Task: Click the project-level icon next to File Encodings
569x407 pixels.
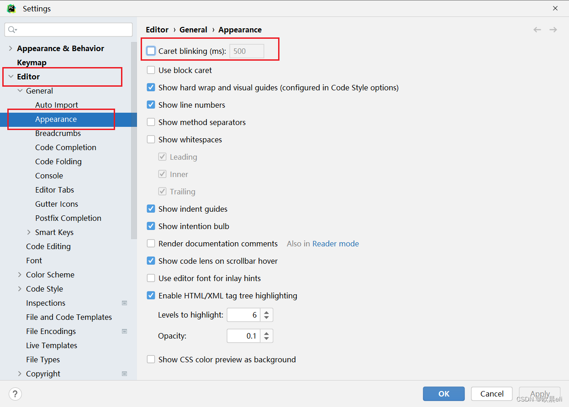Action: pos(125,331)
